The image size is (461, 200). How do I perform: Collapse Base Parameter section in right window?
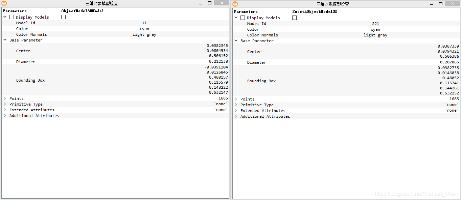pos(236,40)
